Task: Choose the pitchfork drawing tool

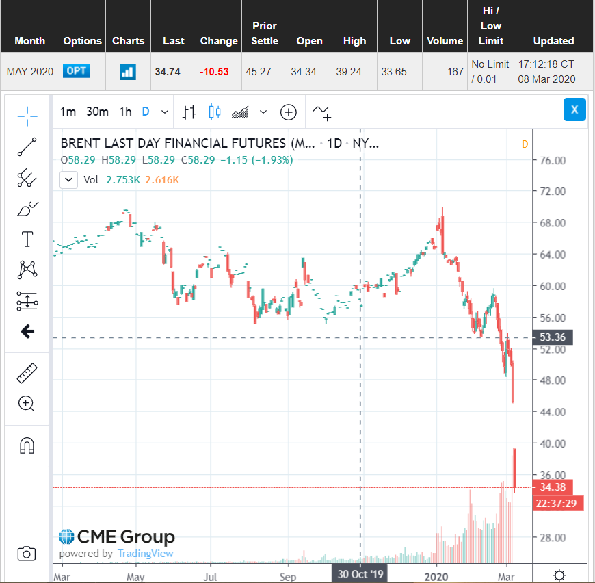Action: tap(27, 178)
